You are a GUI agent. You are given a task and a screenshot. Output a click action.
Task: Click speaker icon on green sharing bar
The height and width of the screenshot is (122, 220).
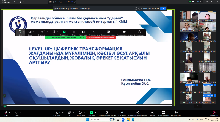[81, 37]
